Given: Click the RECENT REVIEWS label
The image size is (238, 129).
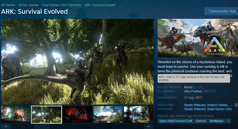Looking at the screenshot, I should [169, 87].
